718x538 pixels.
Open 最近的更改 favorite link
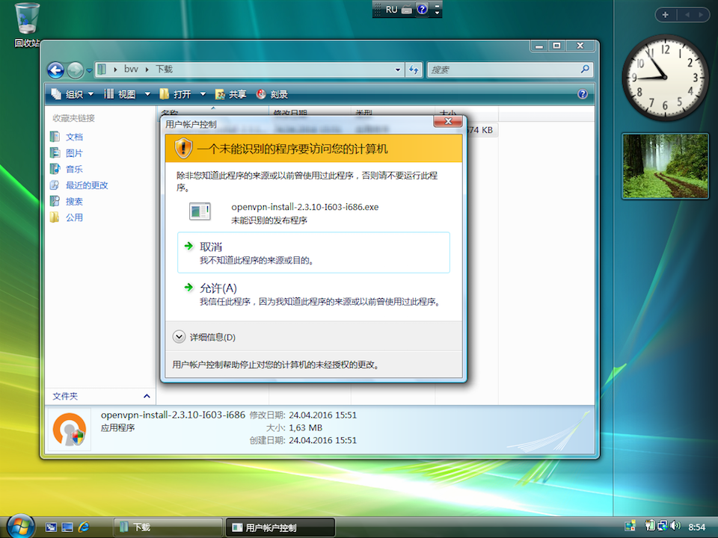[x=87, y=185]
